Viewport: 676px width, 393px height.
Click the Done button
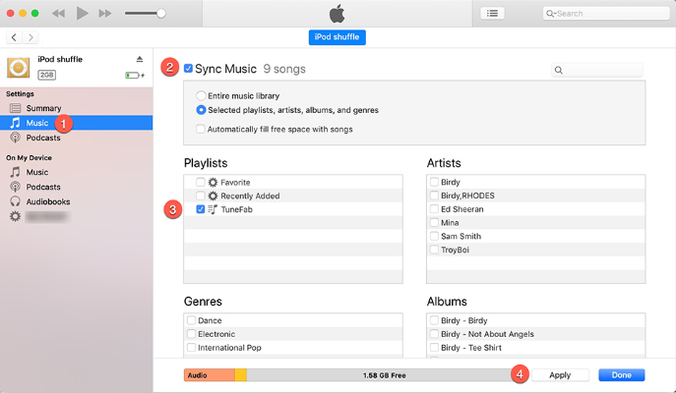621,375
